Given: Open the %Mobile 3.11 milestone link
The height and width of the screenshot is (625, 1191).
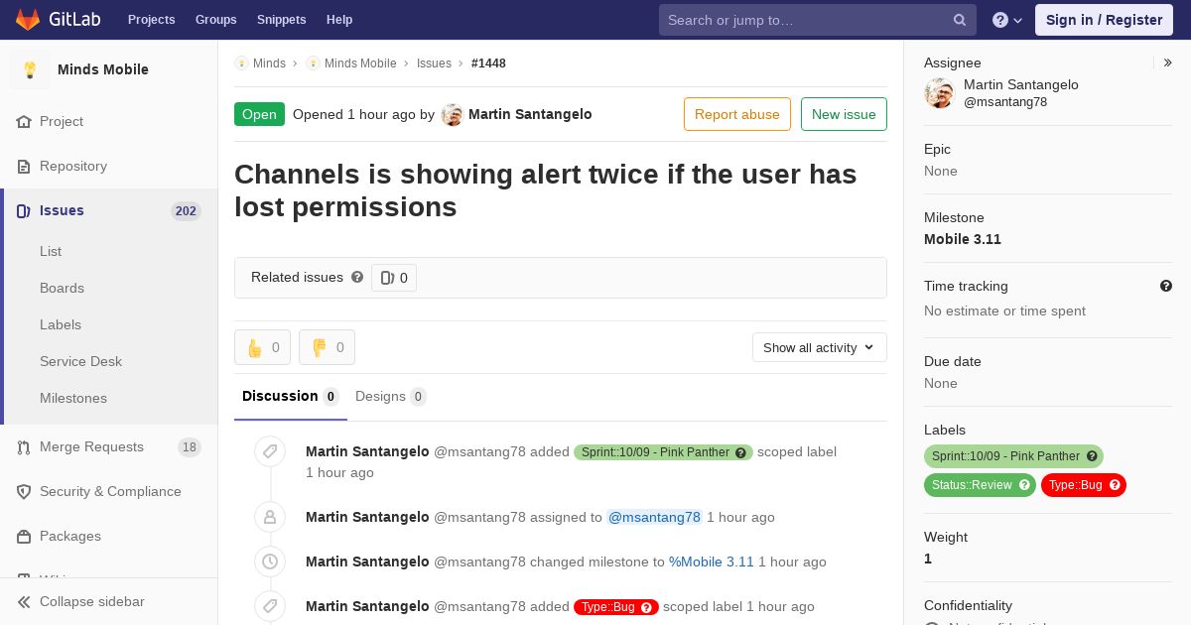Looking at the screenshot, I should coord(712,562).
